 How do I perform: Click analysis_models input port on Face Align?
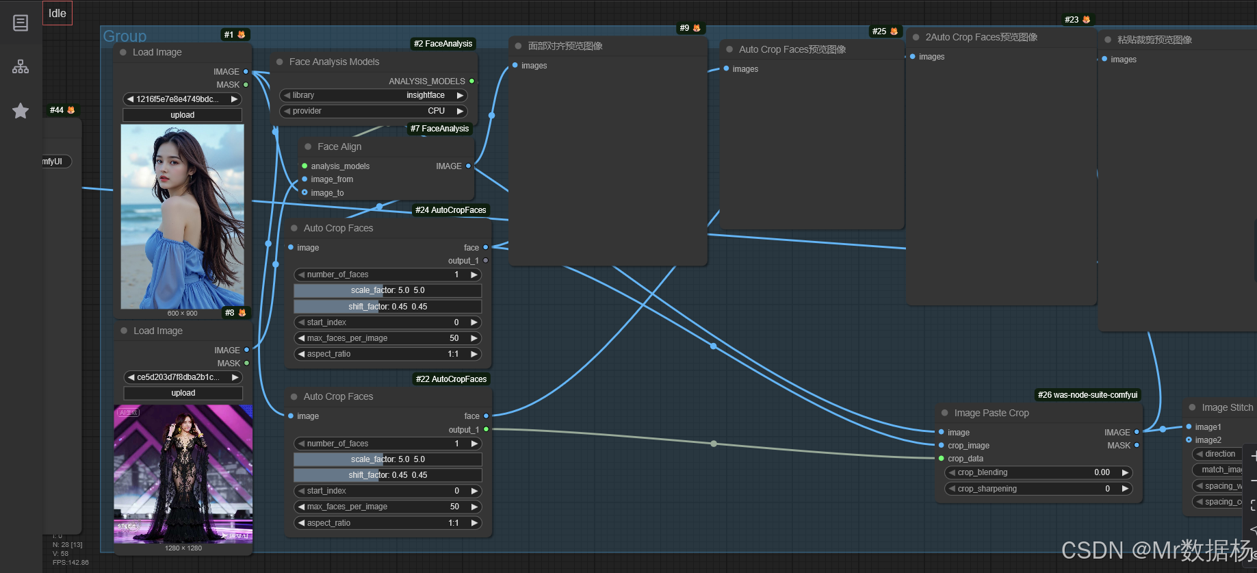tap(304, 166)
